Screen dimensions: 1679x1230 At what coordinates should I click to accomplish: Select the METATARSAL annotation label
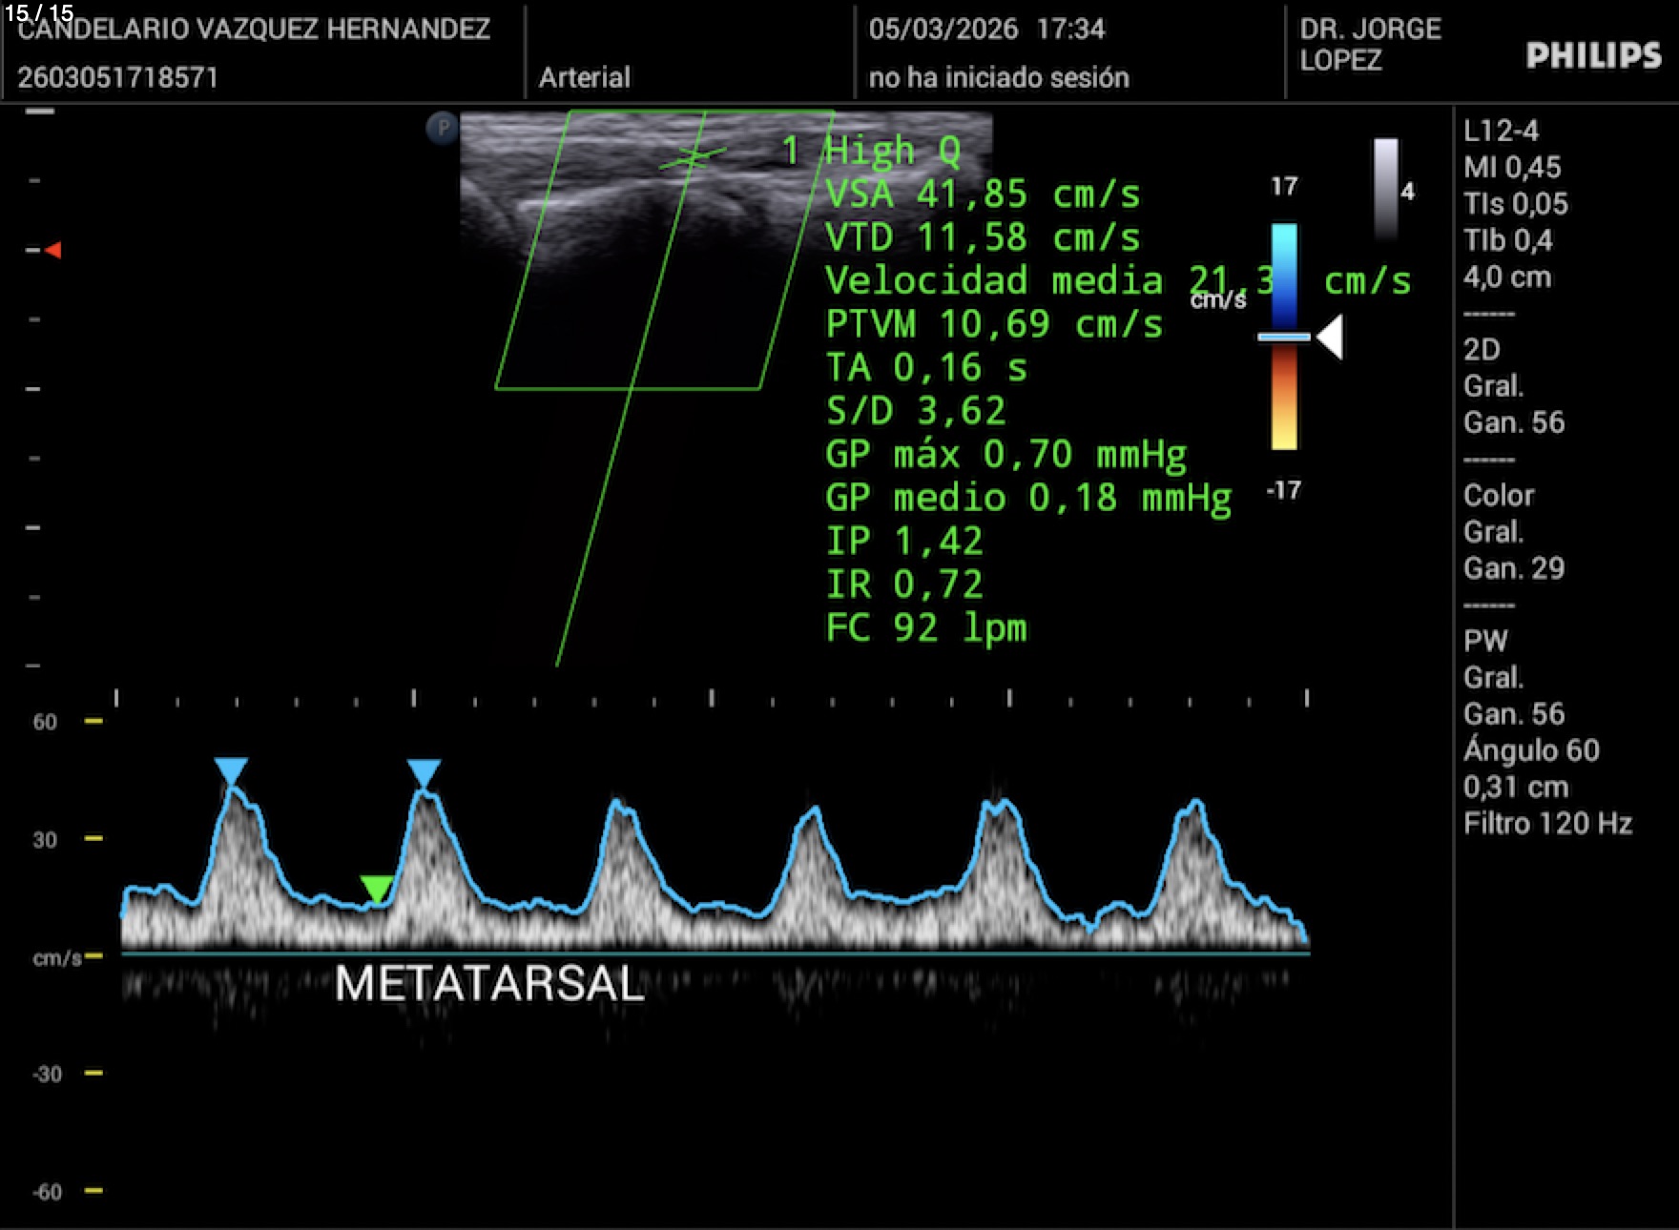tap(489, 983)
